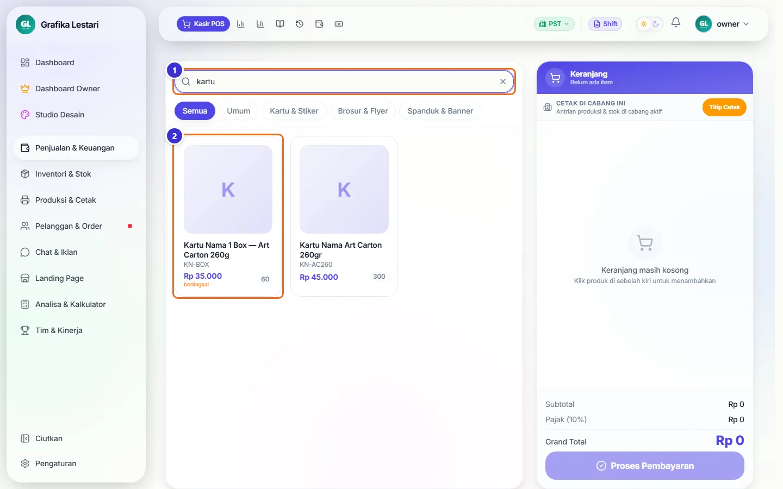Click into the product search field
783x489 pixels.
(x=344, y=81)
